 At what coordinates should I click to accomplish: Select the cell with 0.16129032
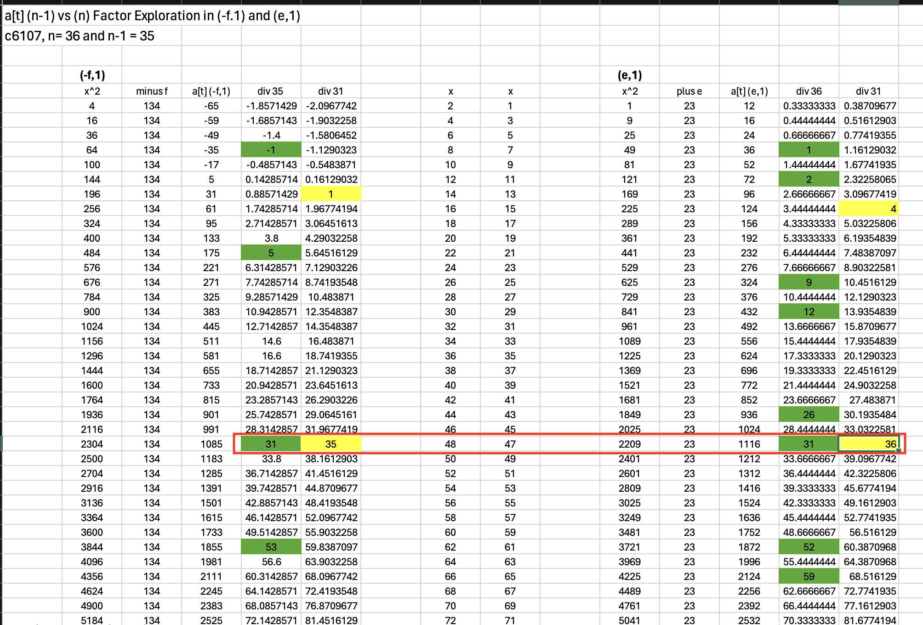click(x=331, y=179)
